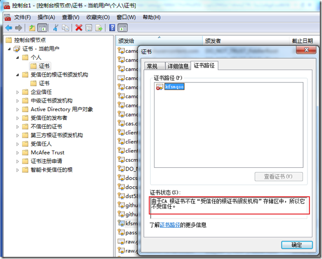
Task: Open the 操作(A) menu
Action: coord(46,17)
